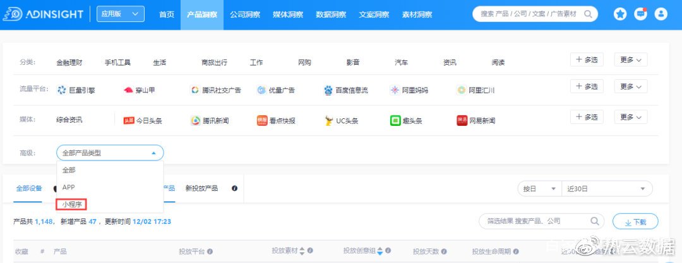Open 产品洞察 tab
Screen dimensions: 682x263
coord(202,14)
